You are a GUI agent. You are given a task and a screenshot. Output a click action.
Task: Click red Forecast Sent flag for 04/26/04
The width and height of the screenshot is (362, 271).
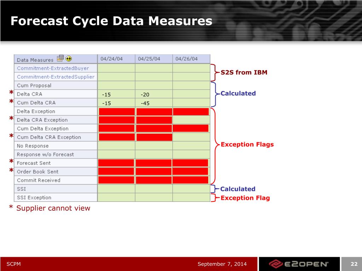(190, 163)
